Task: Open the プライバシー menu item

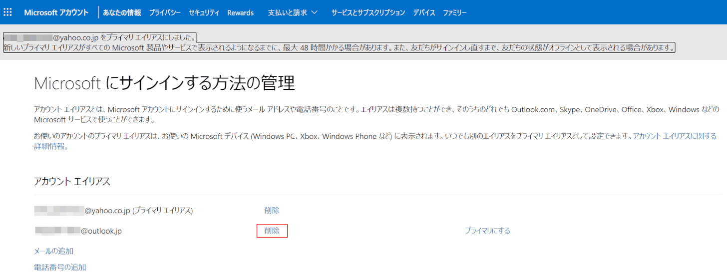Action: pos(165,12)
